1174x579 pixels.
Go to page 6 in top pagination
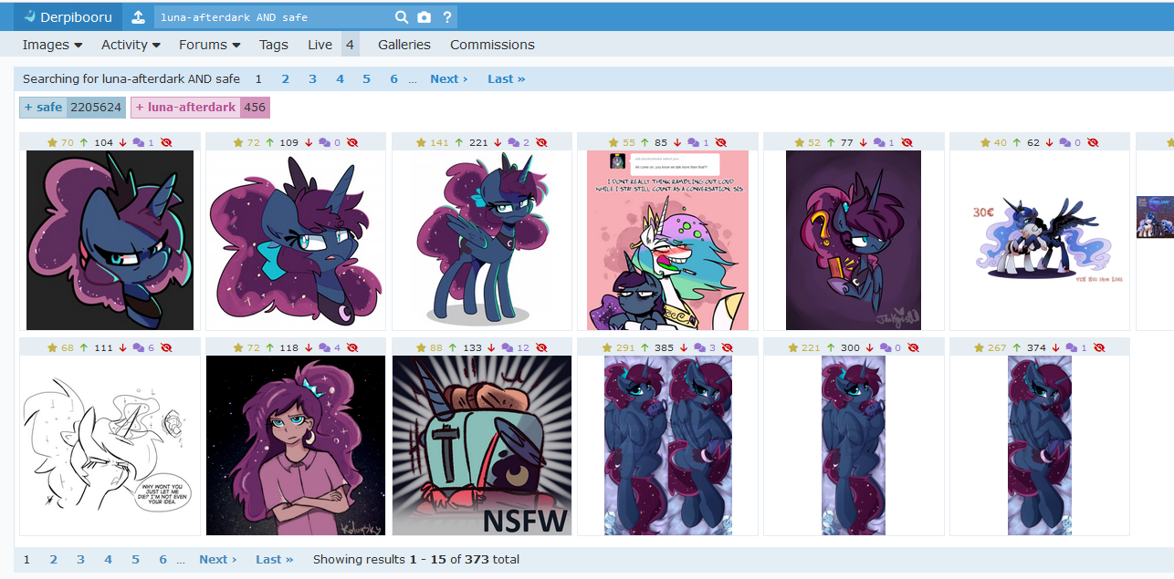point(393,79)
